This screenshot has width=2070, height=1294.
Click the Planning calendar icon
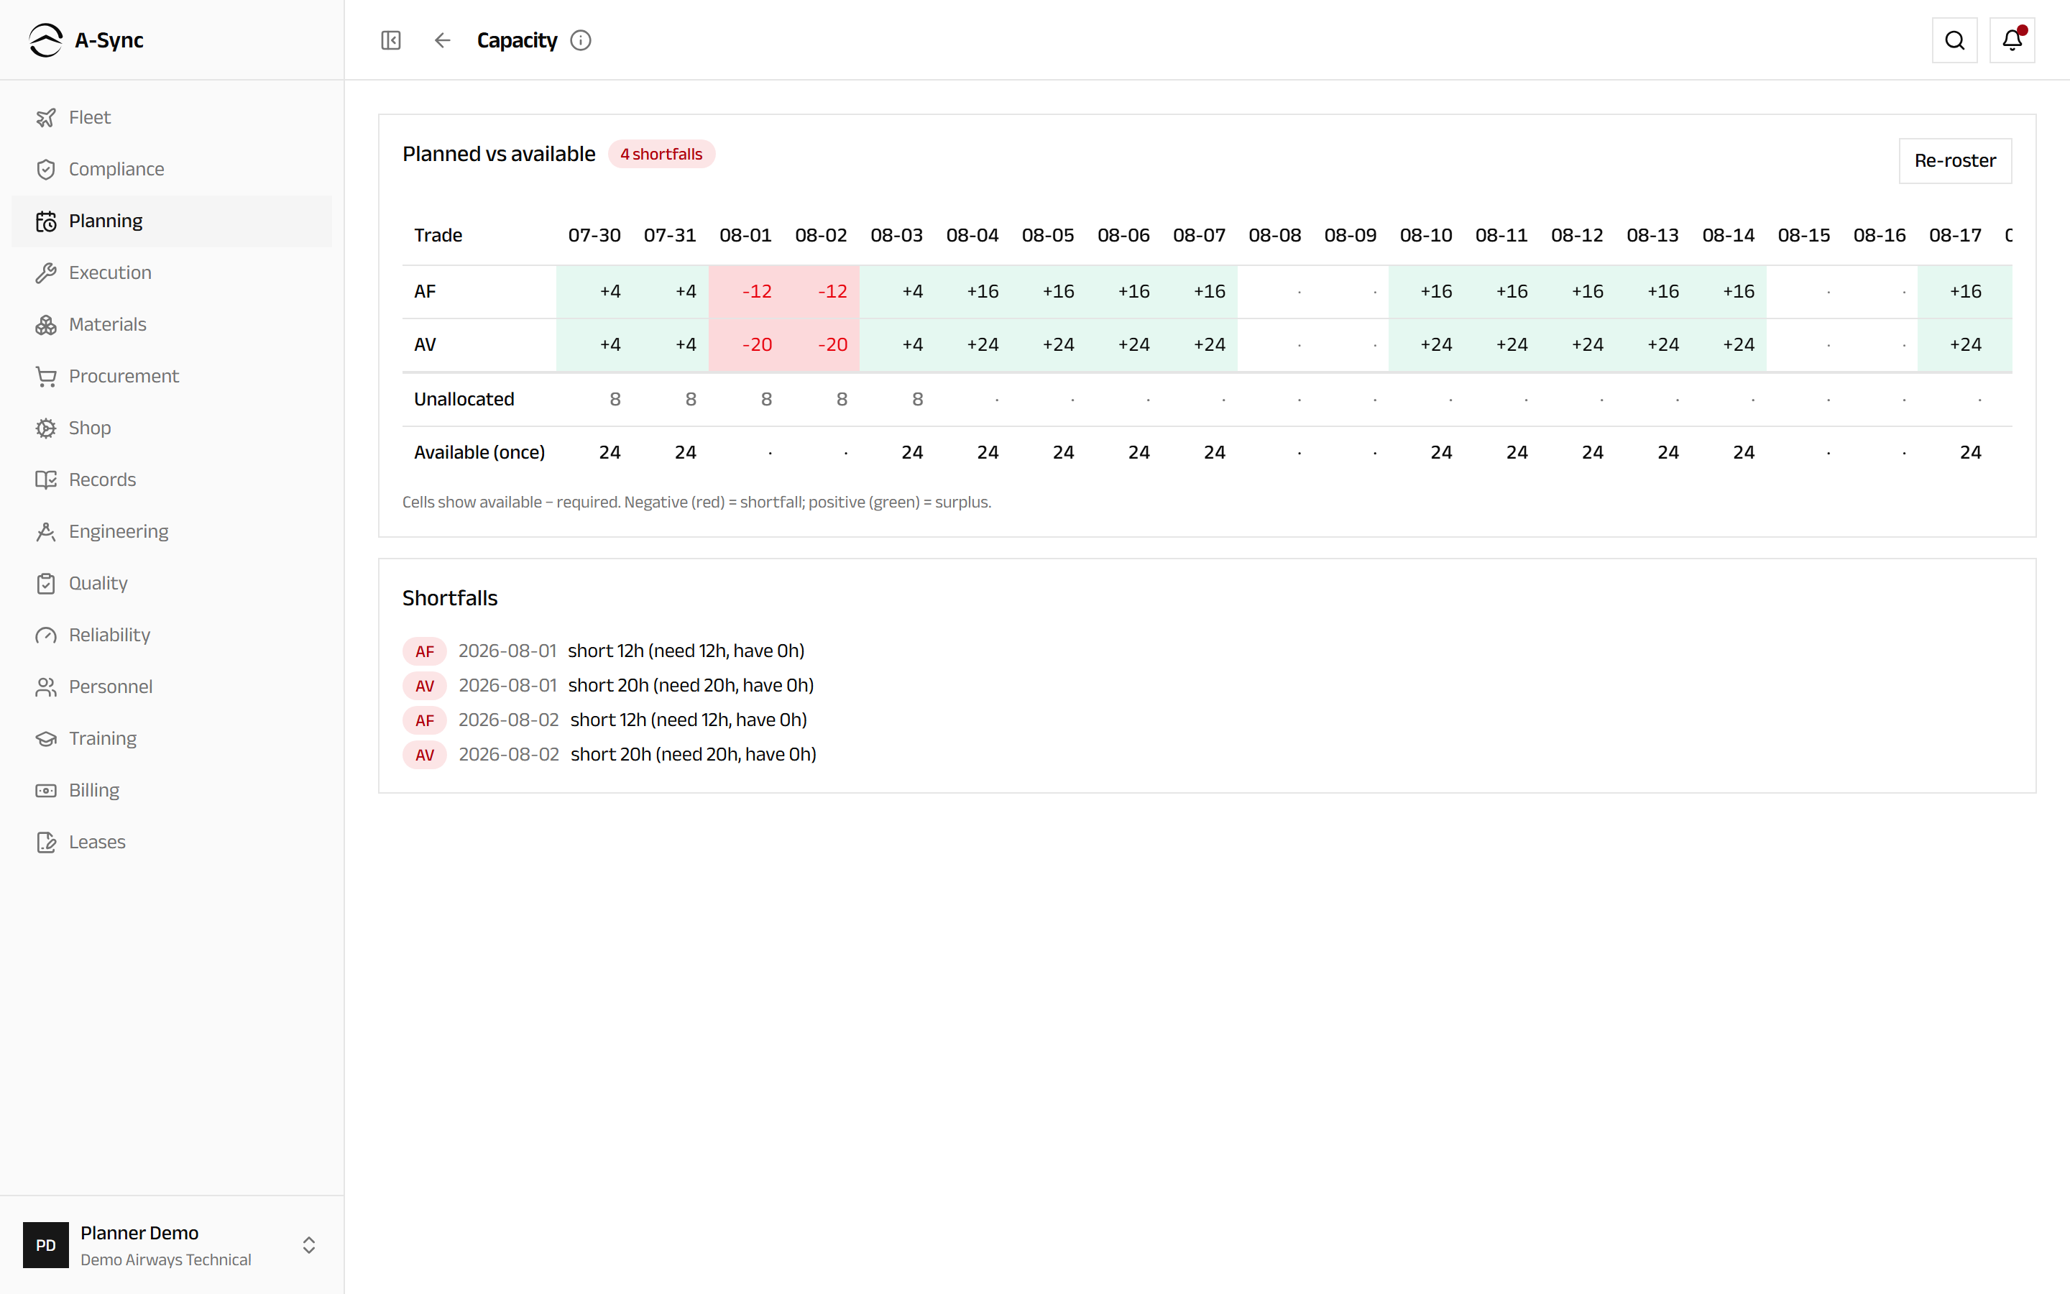point(46,221)
